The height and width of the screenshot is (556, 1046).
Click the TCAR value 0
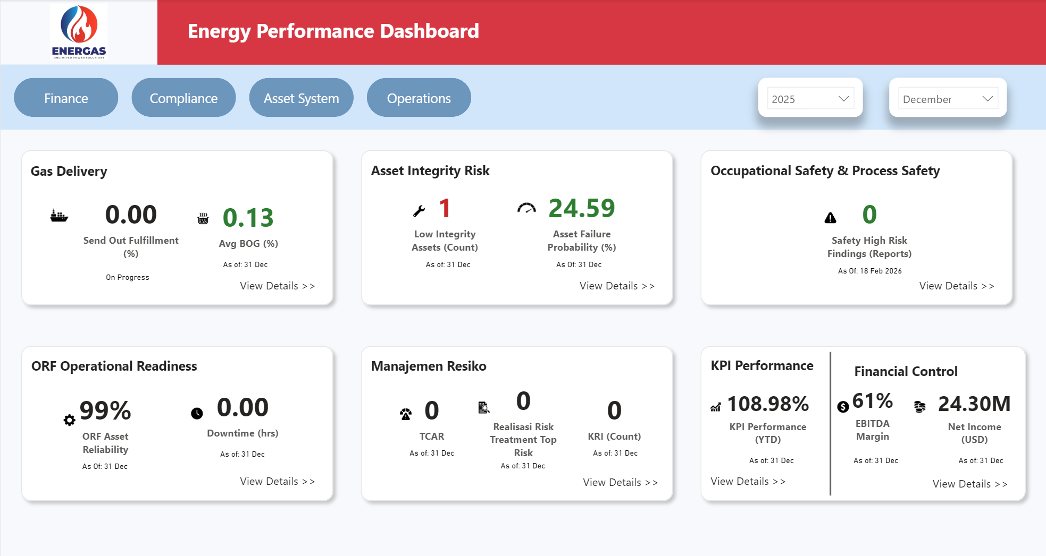[x=432, y=410]
